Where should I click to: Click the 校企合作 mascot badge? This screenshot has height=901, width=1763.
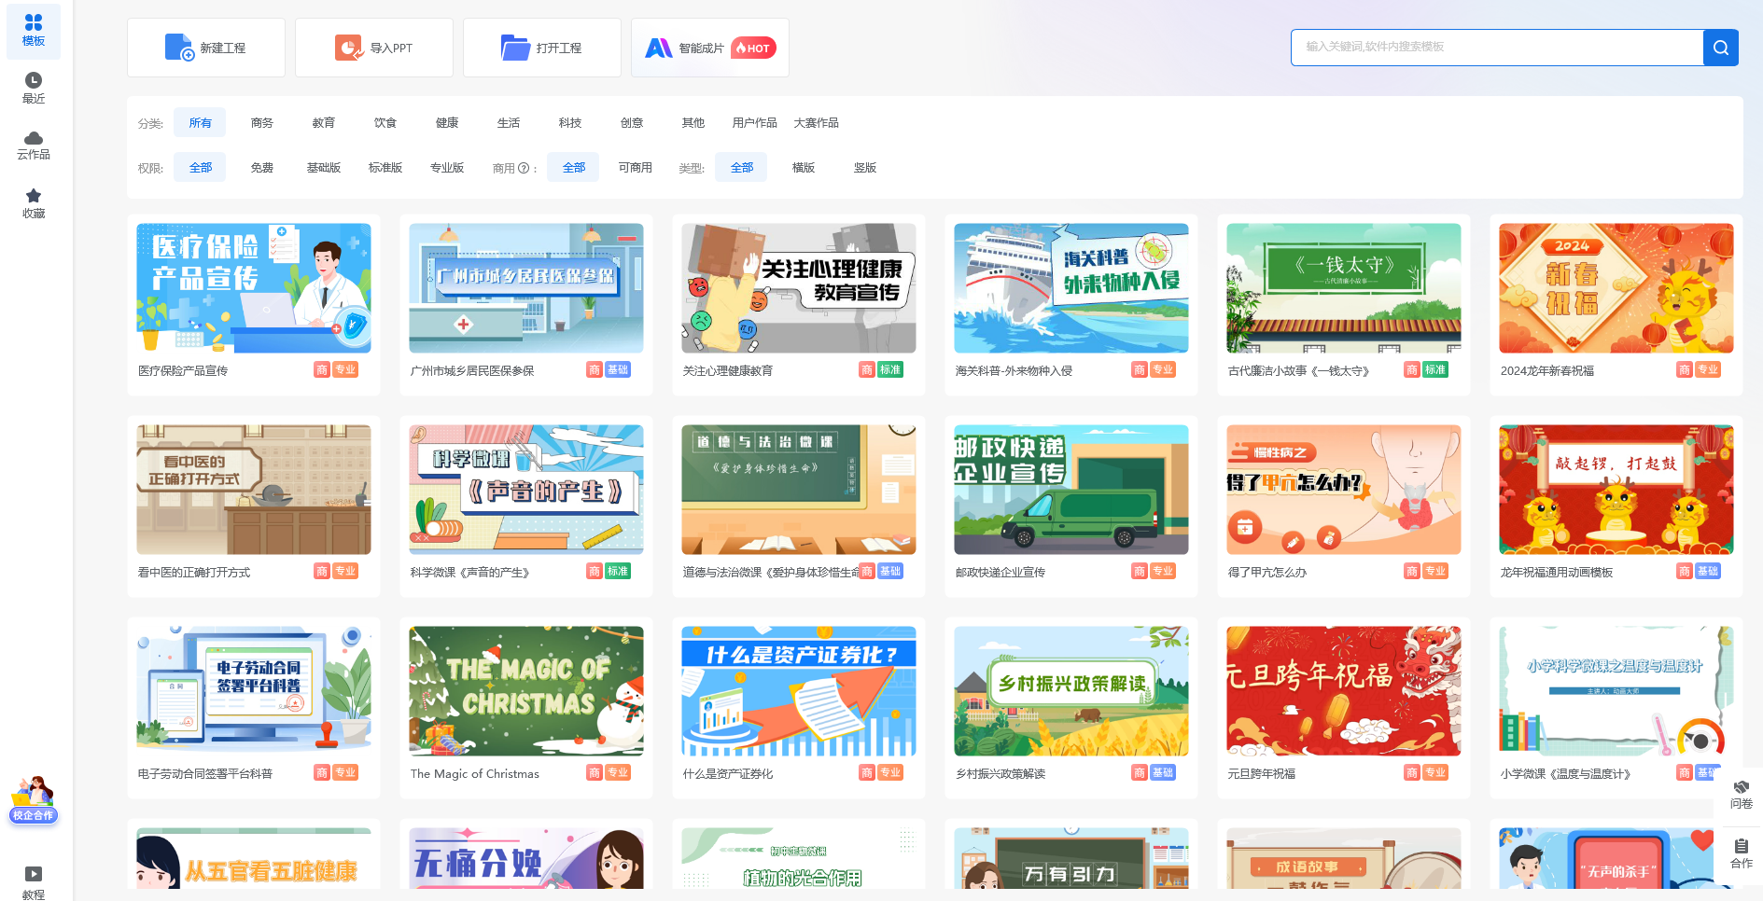tap(34, 800)
